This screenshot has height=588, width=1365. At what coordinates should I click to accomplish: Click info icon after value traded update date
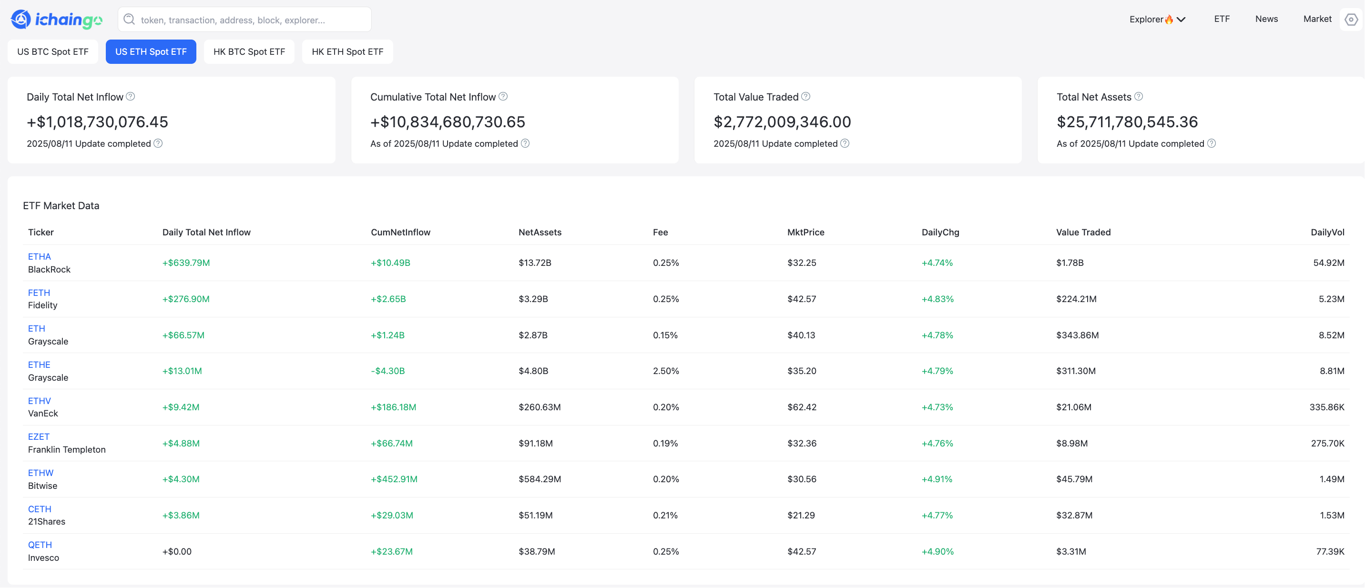pos(845,143)
